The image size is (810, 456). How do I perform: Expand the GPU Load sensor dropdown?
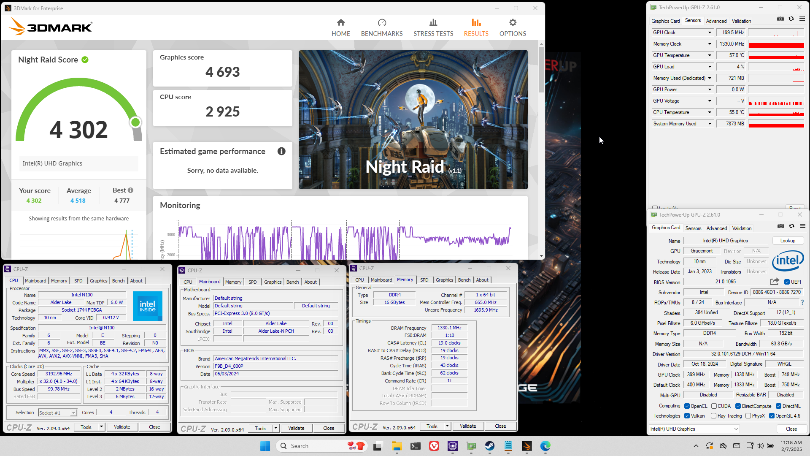click(x=710, y=67)
